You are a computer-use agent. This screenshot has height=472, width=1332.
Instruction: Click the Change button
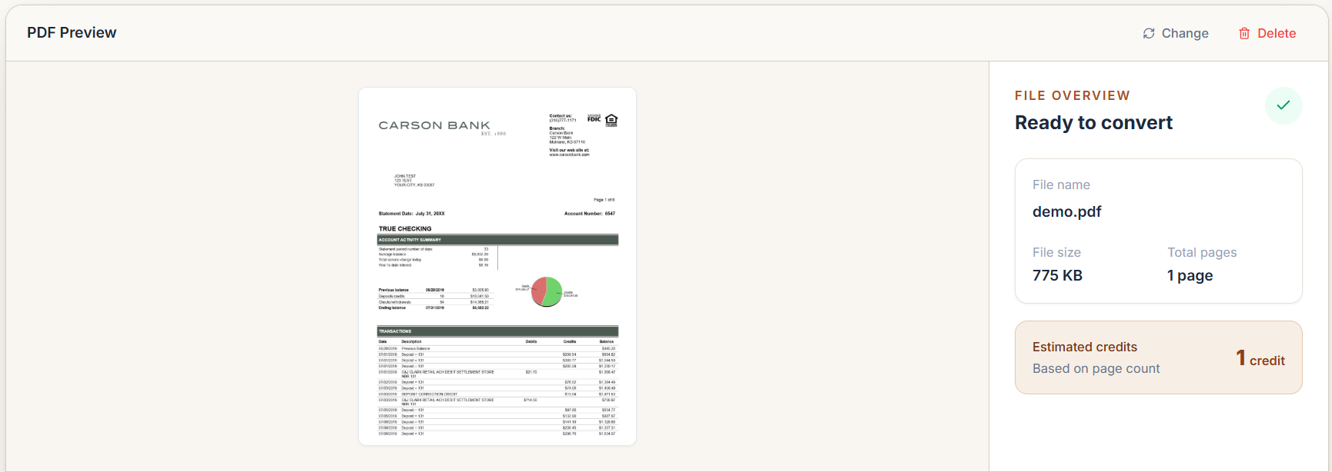pyautogui.click(x=1175, y=33)
